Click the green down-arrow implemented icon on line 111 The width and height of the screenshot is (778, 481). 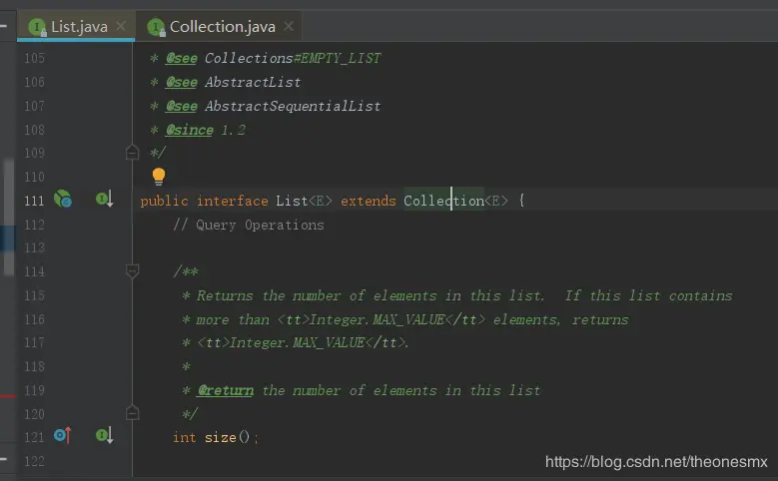coord(104,199)
